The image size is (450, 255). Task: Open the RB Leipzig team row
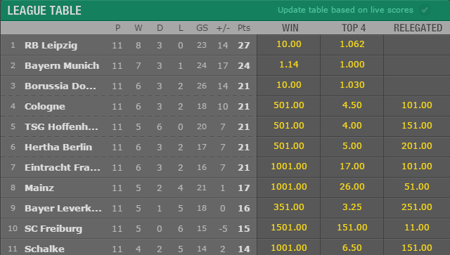pyautogui.click(x=129, y=45)
